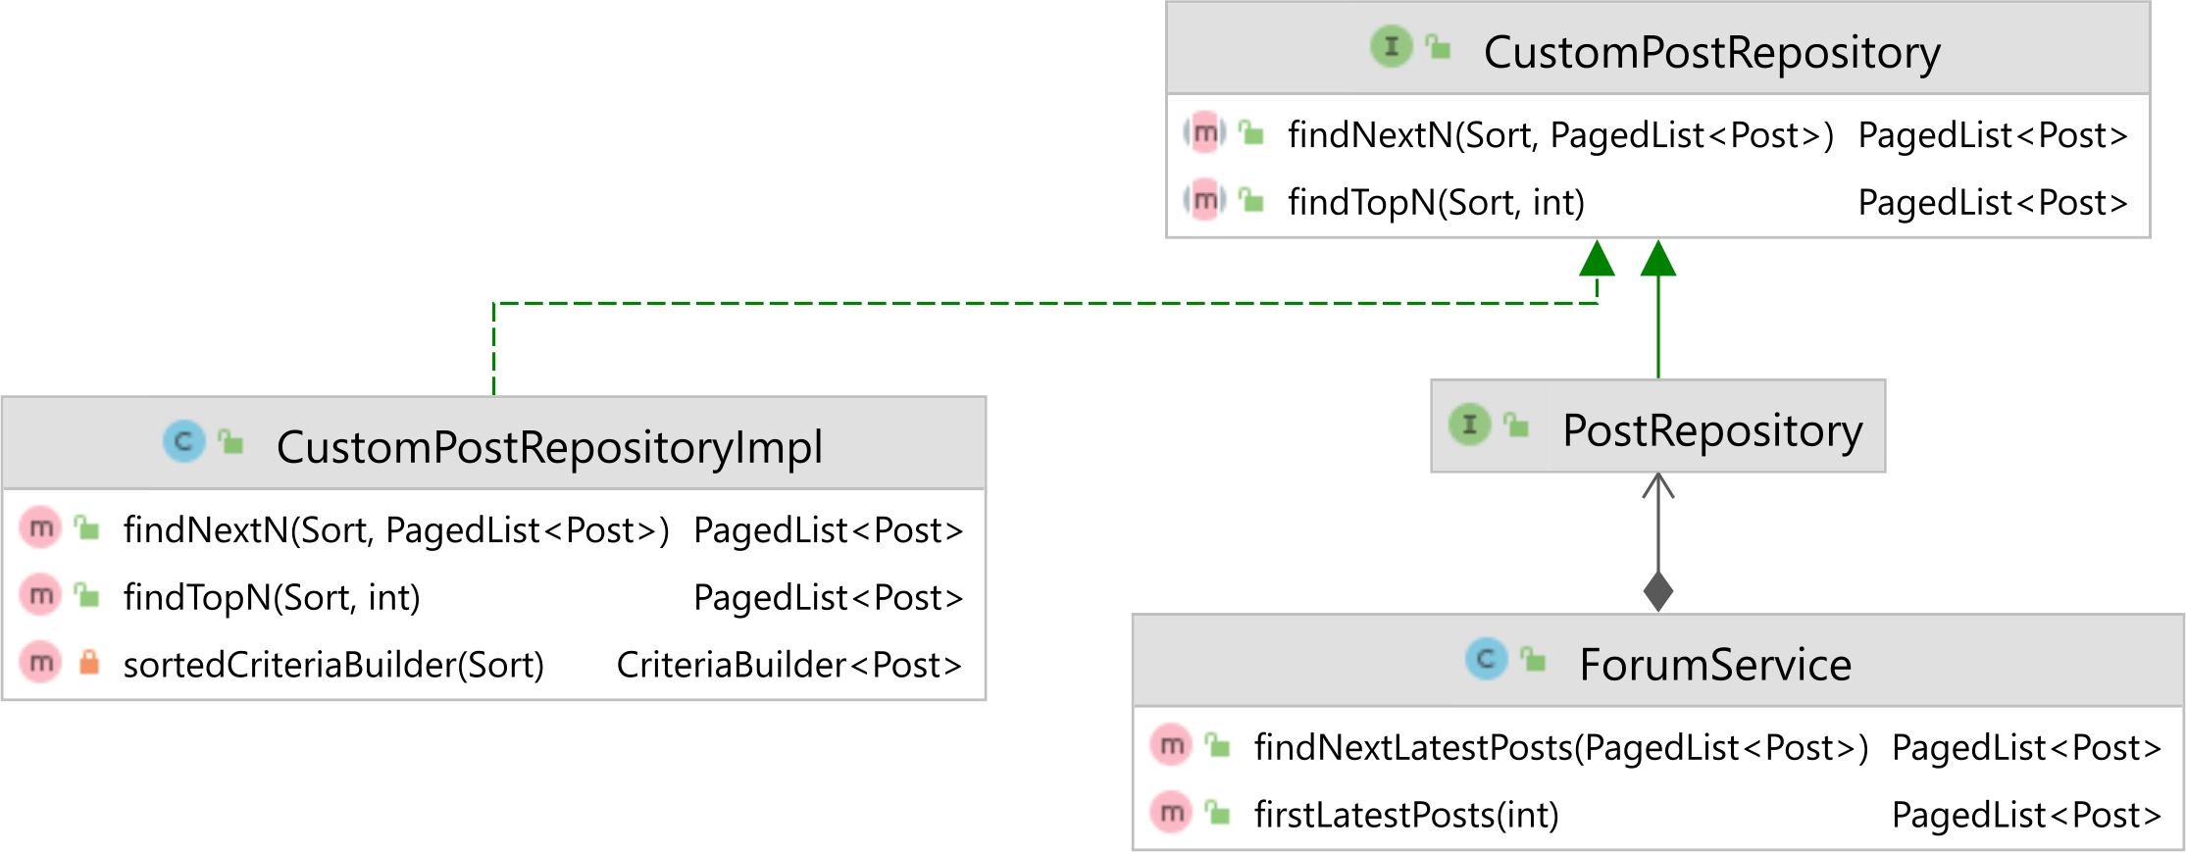Click the PagedList<Post> return type of CustomPostRepository findNextN
This screenshot has width=2186, height=852.
1993,135
